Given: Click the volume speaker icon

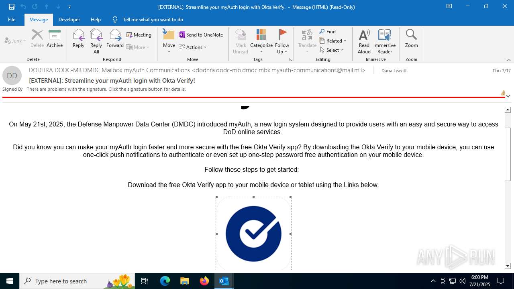Looking at the screenshot, I should pos(462,281).
